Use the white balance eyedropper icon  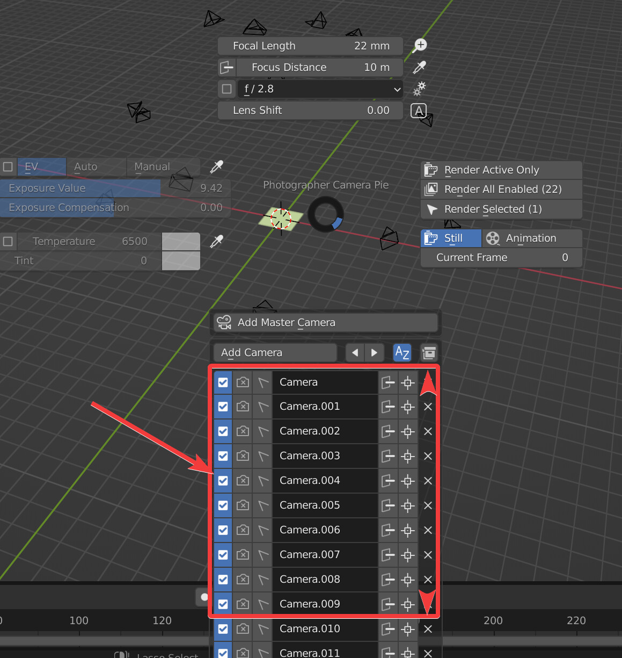216,241
